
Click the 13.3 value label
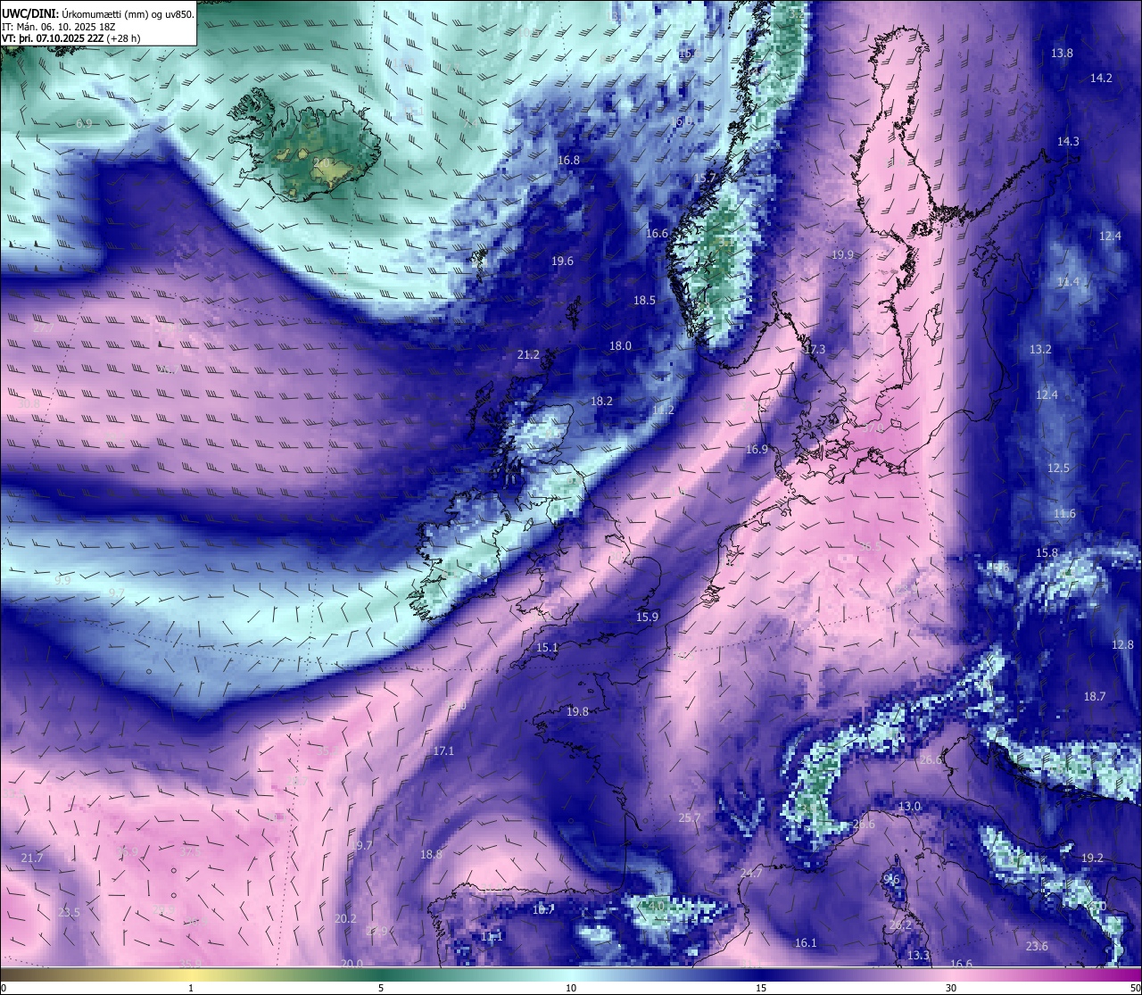click(918, 956)
